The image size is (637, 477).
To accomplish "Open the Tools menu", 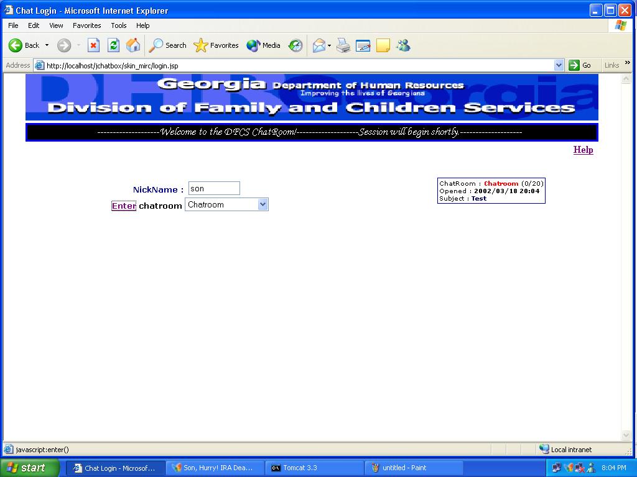I will point(119,25).
